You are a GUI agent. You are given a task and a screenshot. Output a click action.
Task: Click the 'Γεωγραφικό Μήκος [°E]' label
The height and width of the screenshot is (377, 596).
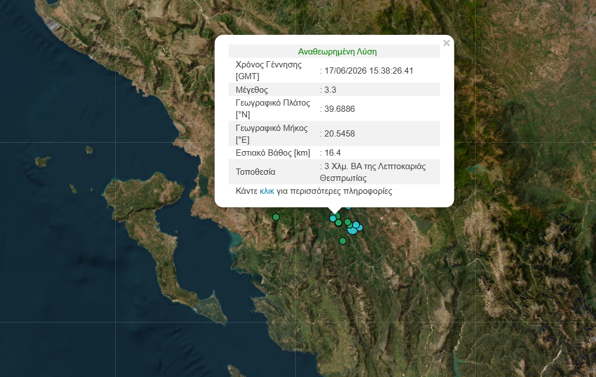tap(272, 134)
